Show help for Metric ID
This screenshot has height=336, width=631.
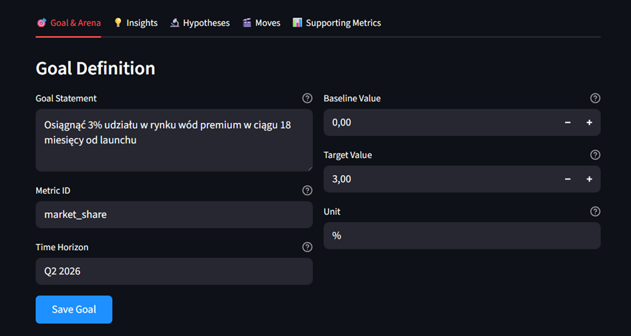click(307, 191)
